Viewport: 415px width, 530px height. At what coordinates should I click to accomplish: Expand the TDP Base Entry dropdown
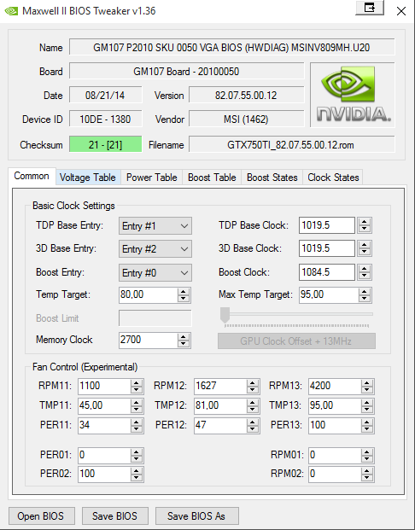155,226
